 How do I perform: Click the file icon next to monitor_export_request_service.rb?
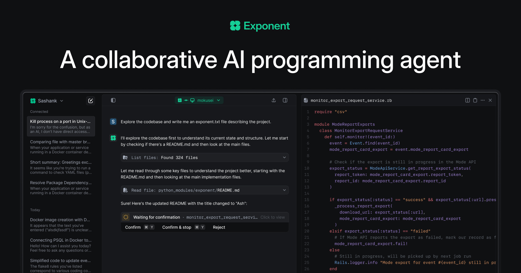[306, 100]
